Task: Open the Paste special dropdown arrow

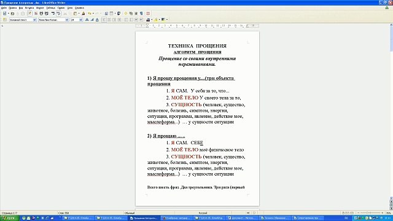Action: pyautogui.click(x=79, y=14)
